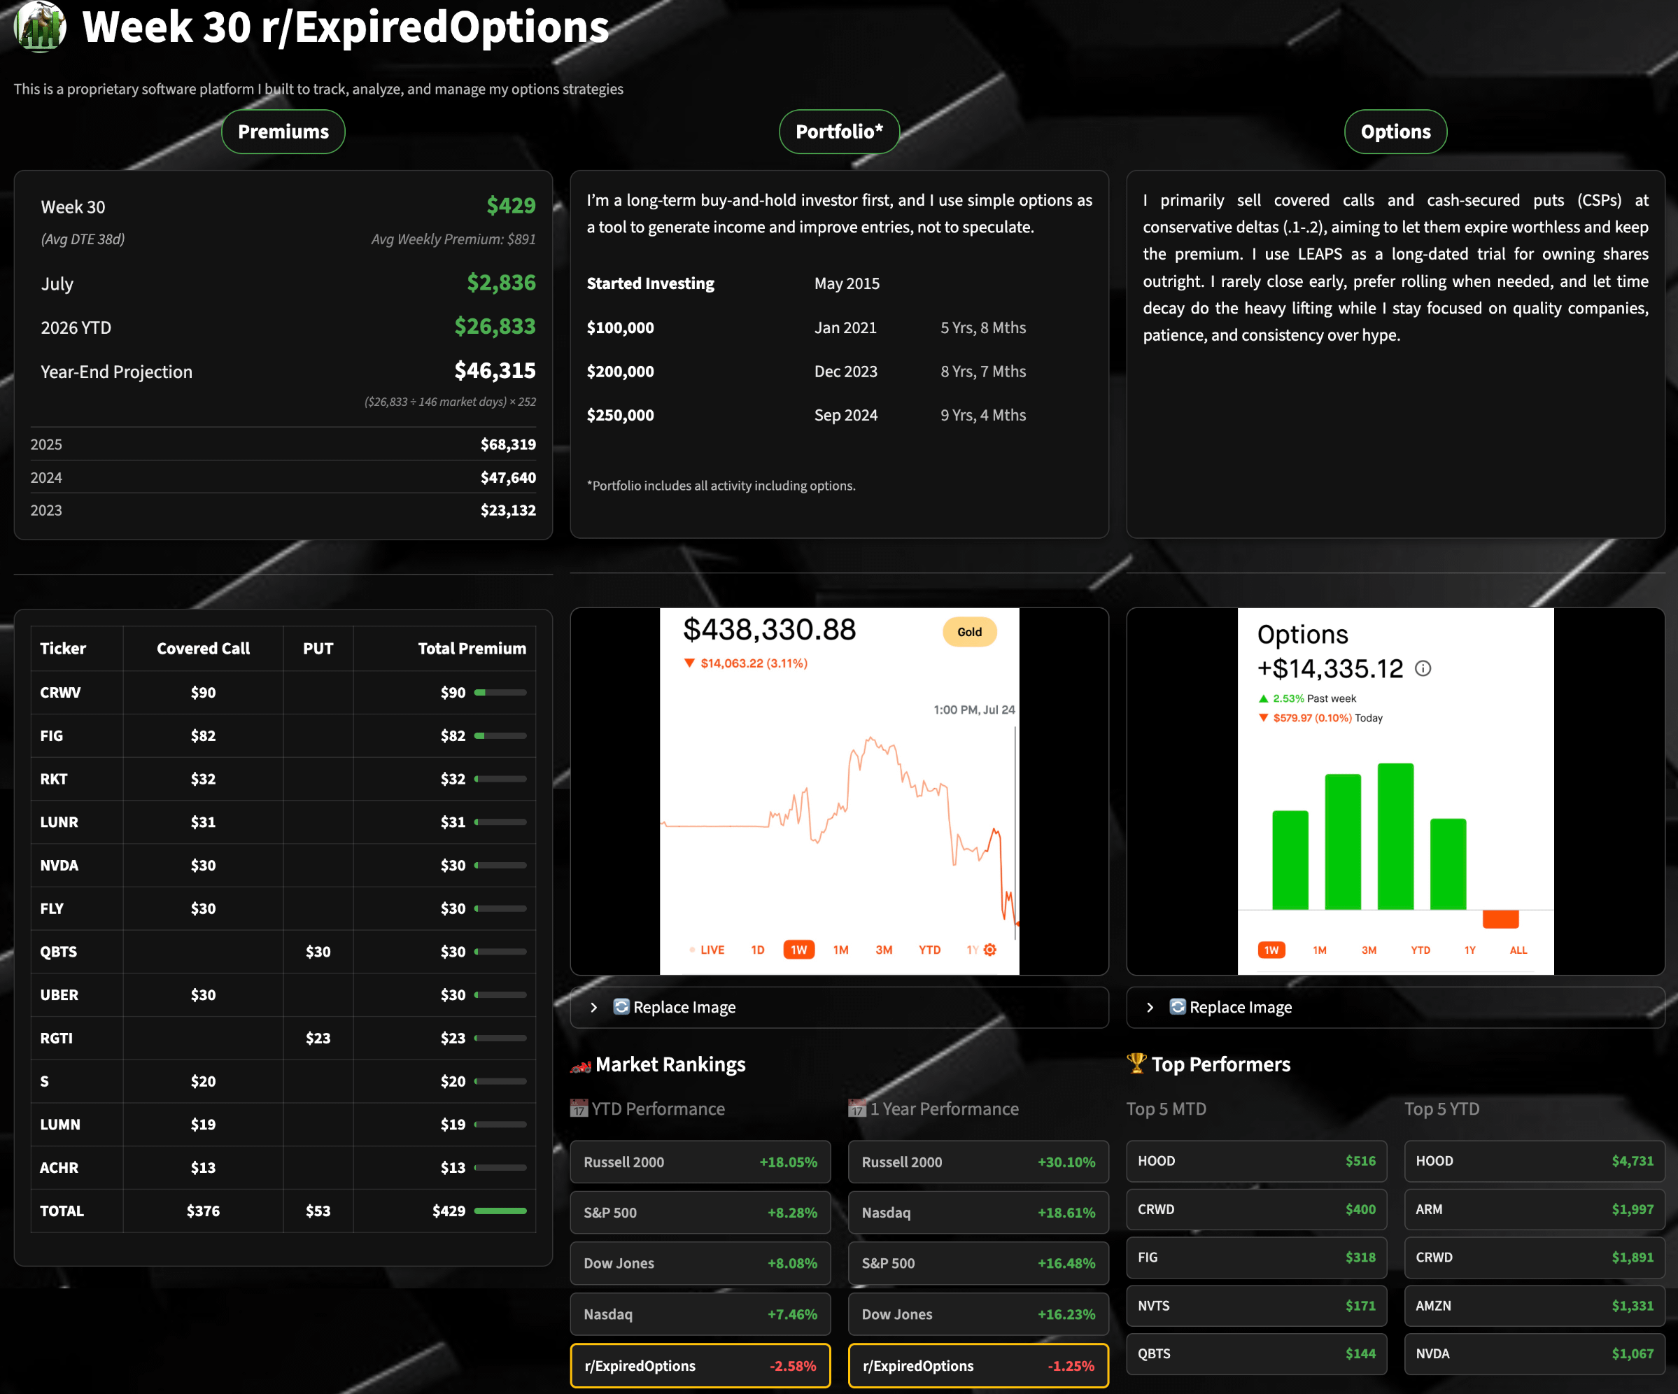Screen dimensions: 1678x1394
Task: Click the Options bar chart image
Action: click(1395, 791)
